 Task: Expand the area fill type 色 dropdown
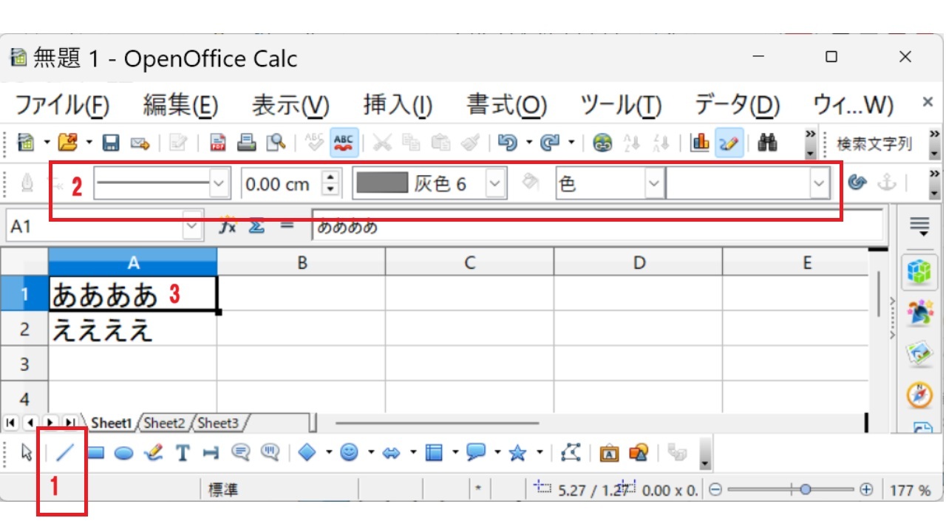tap(653, 184)
